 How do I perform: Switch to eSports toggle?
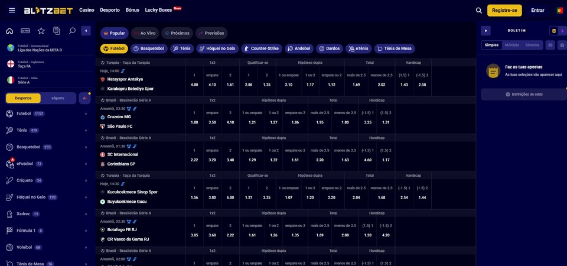click(x=58, y=98)
